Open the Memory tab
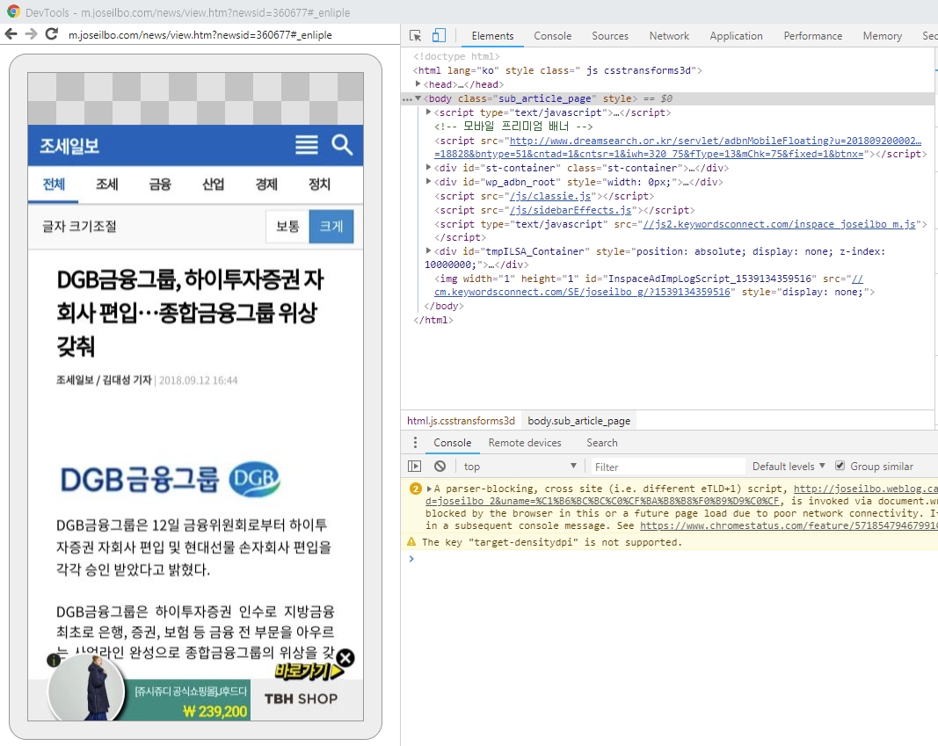The width and height of the screenshot is (938, 746). 883,36
